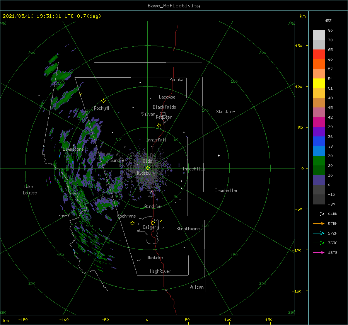Click the RedDeer label
The height and width of the screenshot is (325, 348).
164,117
